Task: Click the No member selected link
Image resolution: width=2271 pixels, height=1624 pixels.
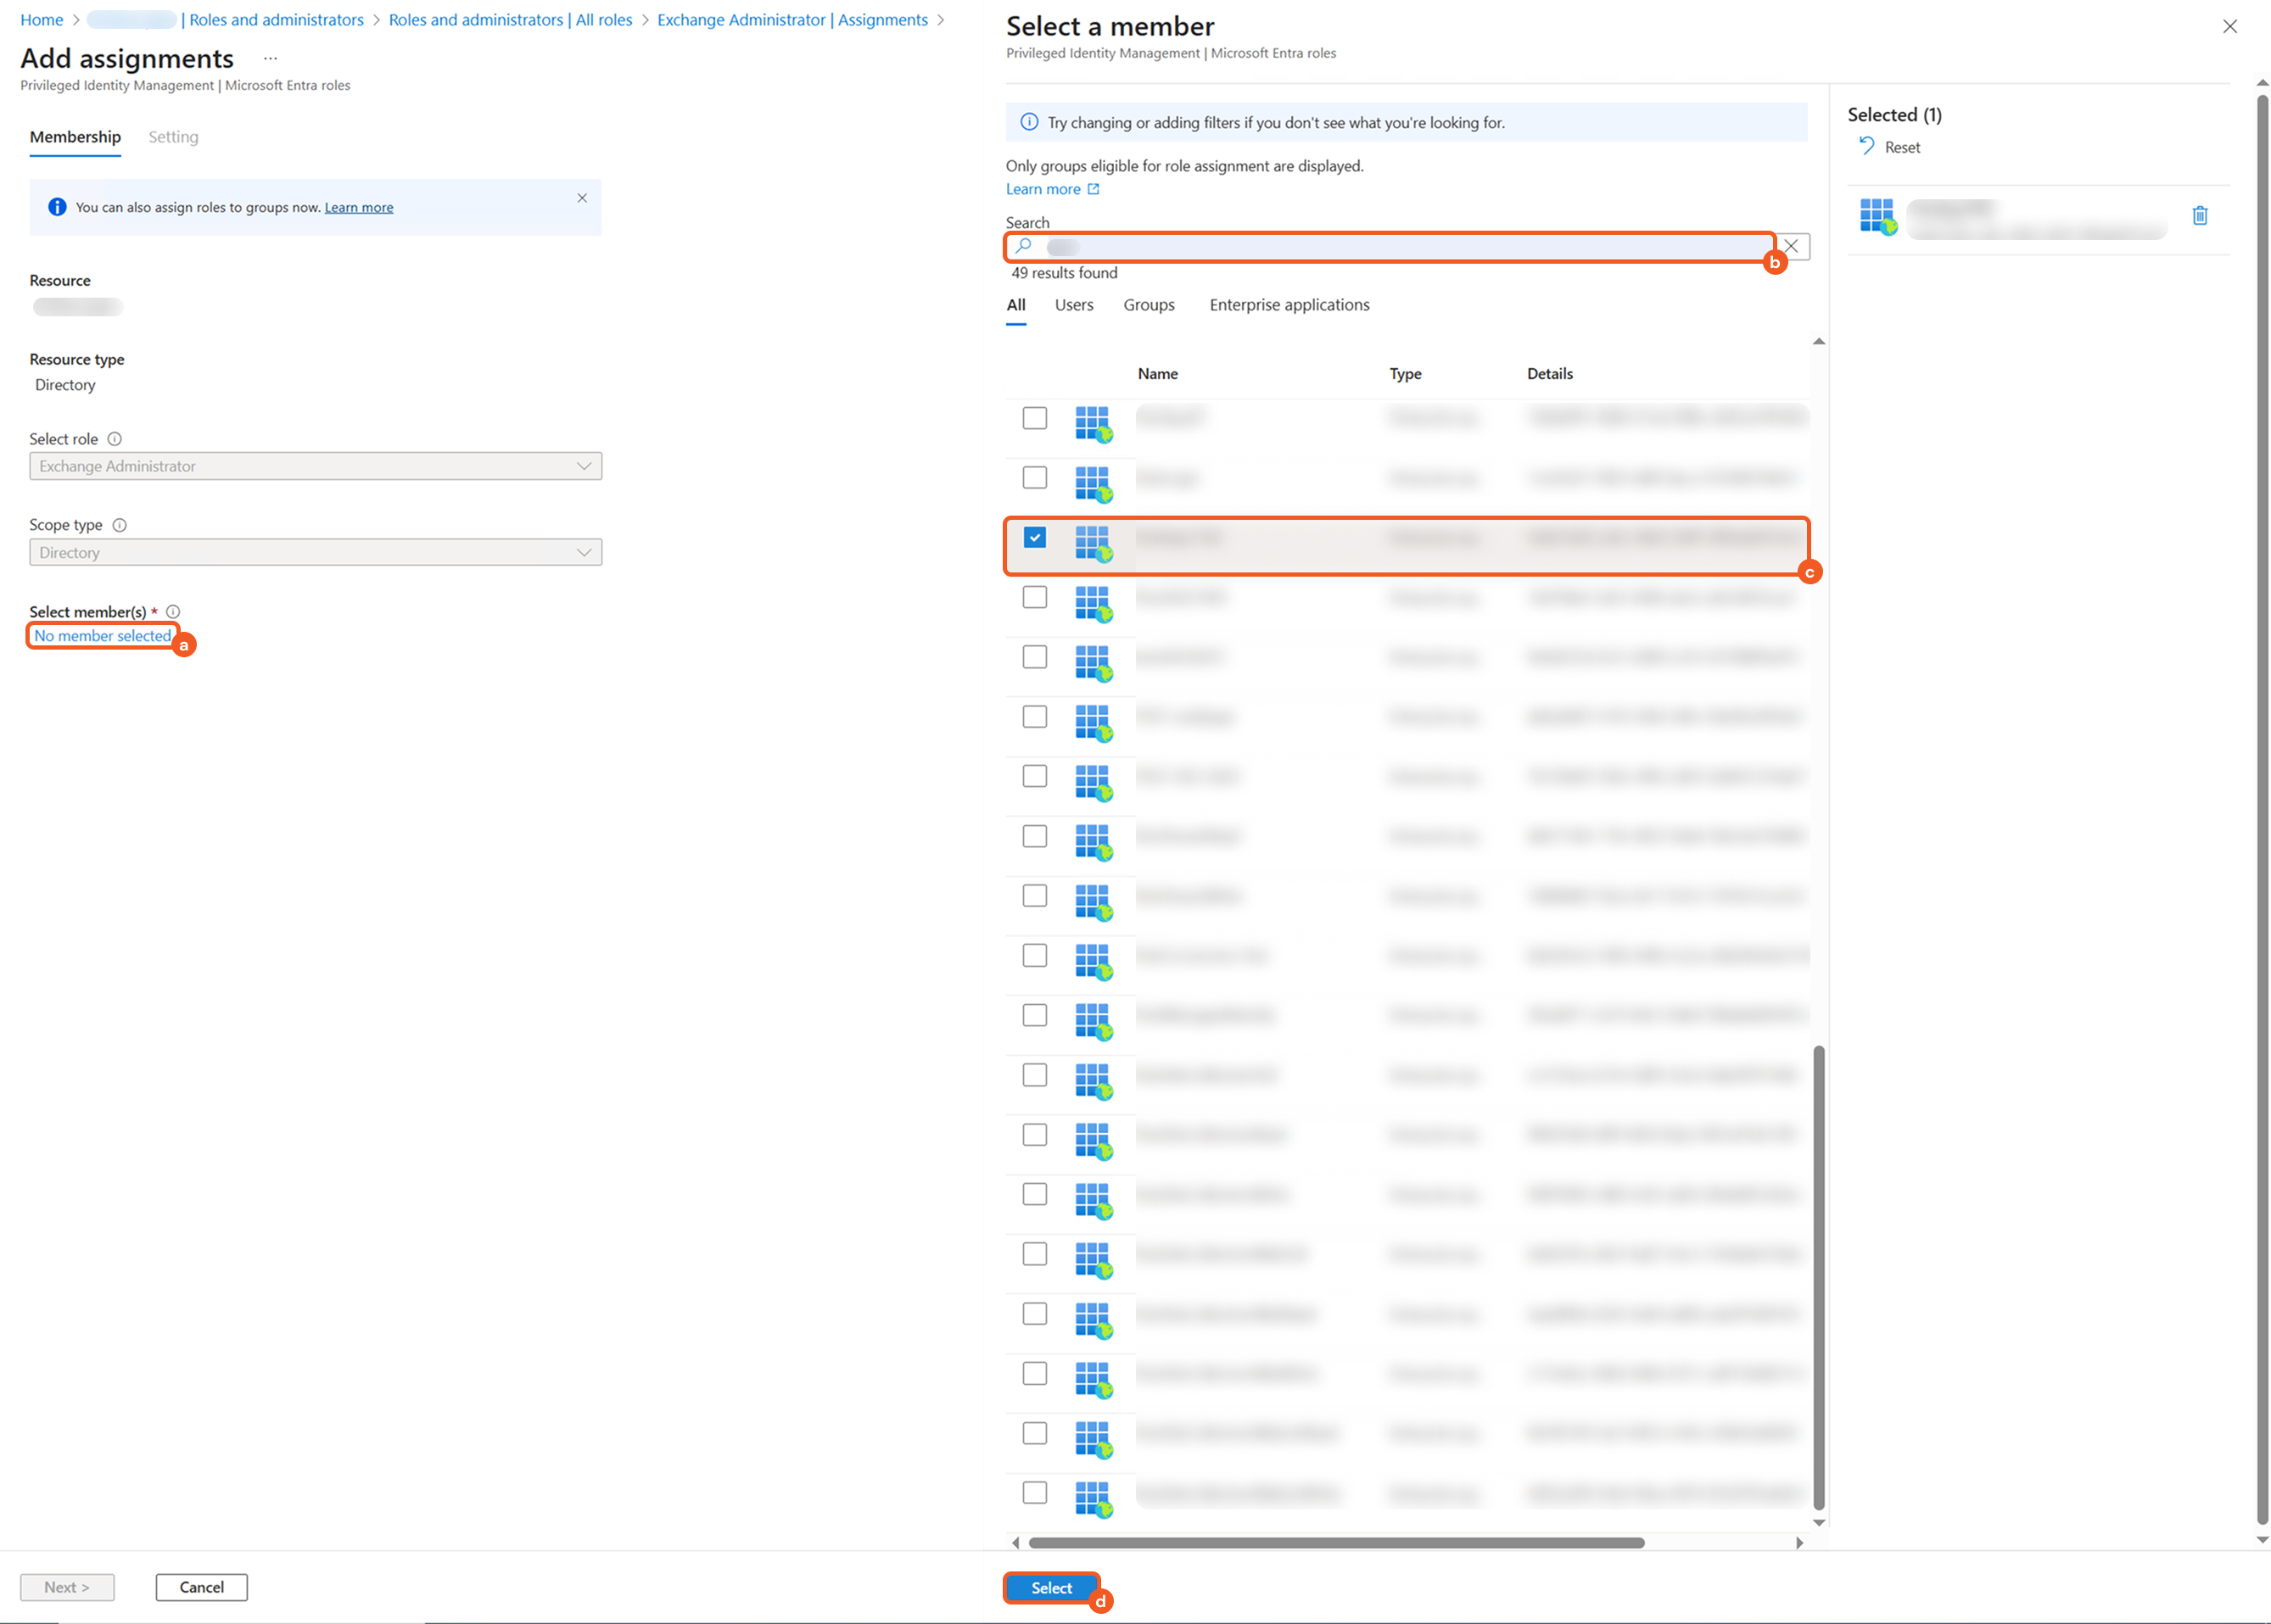Action: pos(102,636)
